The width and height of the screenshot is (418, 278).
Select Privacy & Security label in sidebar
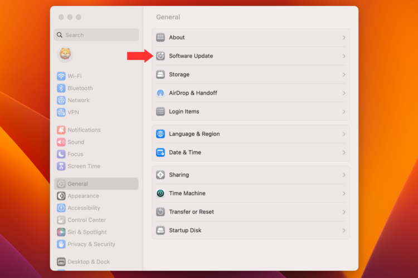[91, 244]
